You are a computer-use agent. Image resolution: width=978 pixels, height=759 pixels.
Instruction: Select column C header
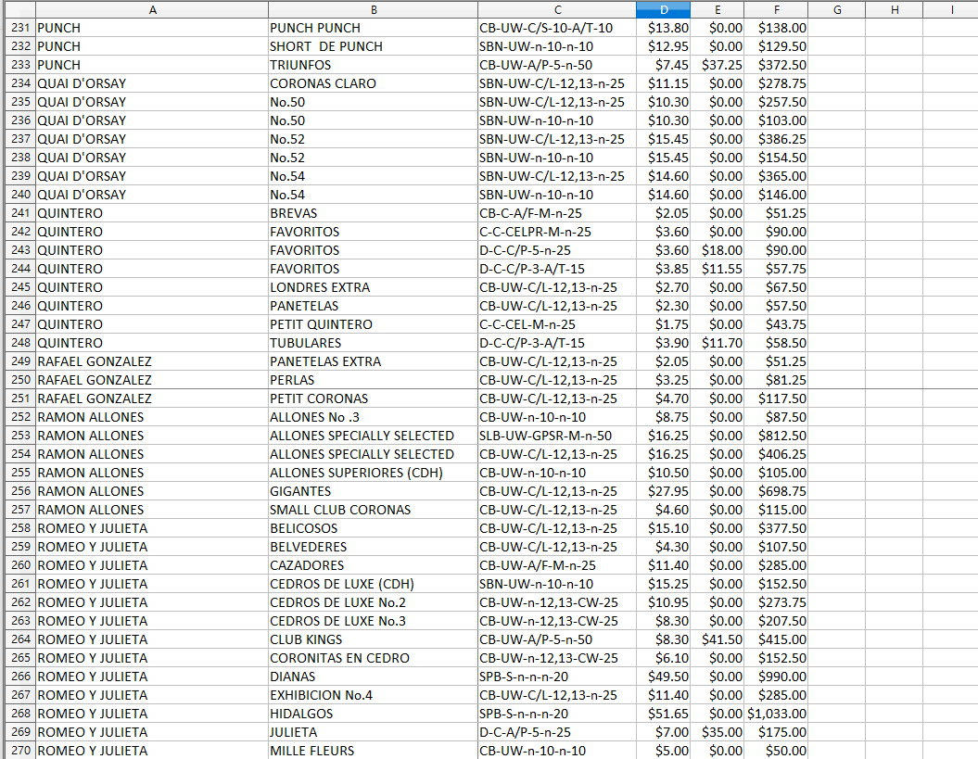coord(557,9)
